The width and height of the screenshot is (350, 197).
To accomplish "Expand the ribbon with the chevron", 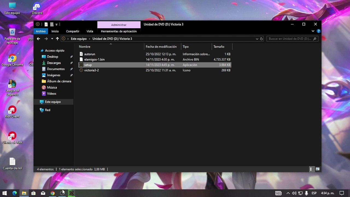I will [313, 31].
